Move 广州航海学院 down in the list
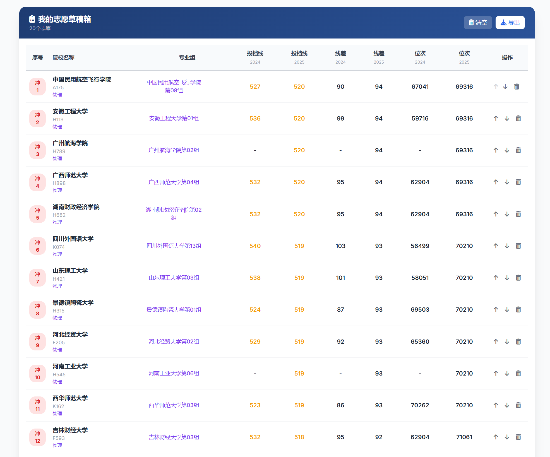 (x=507, y=150)
